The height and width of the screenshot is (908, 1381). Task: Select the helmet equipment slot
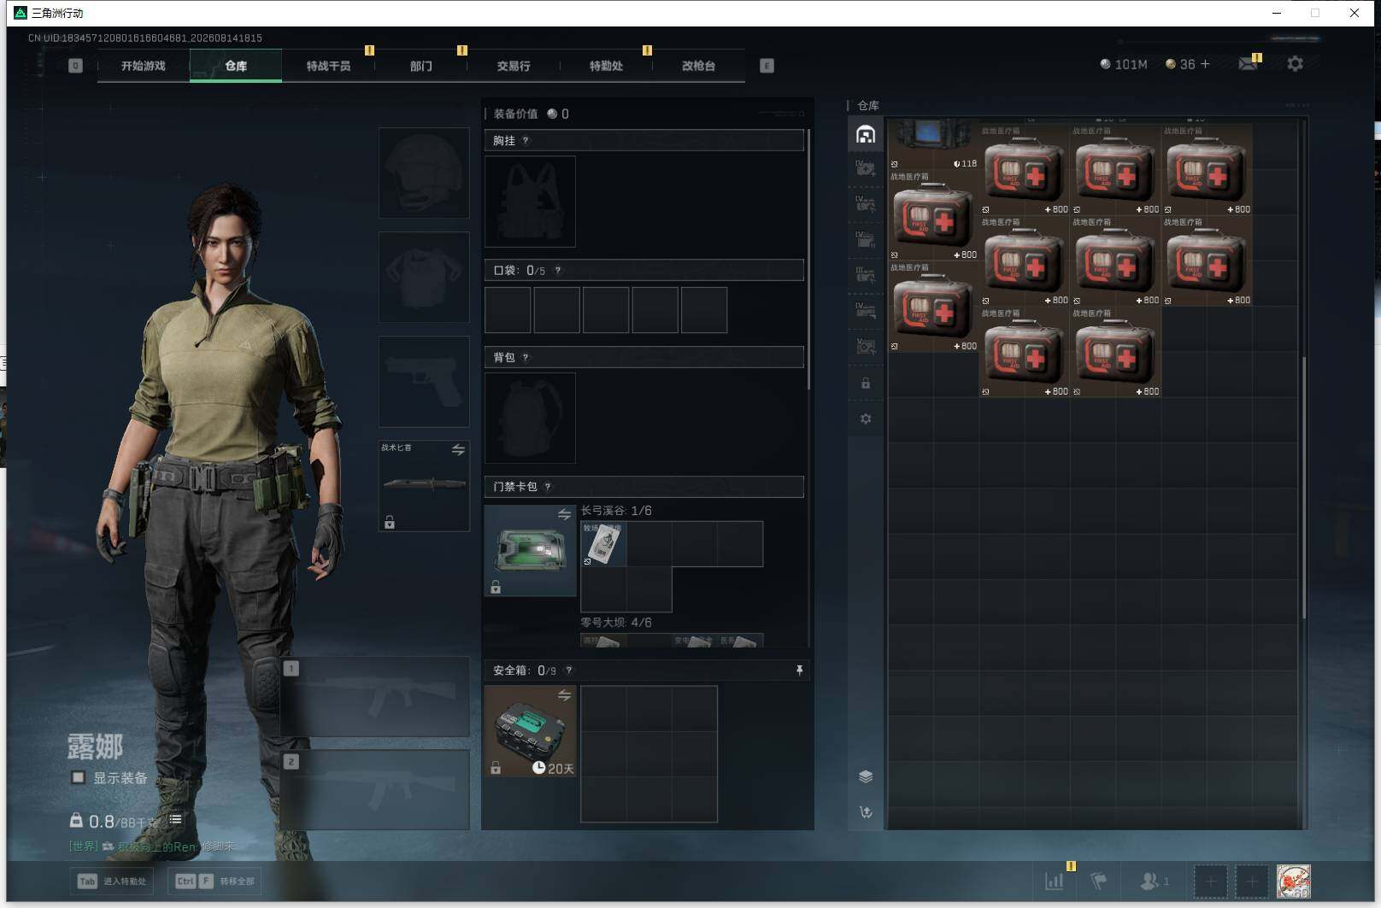click(424, 173)
